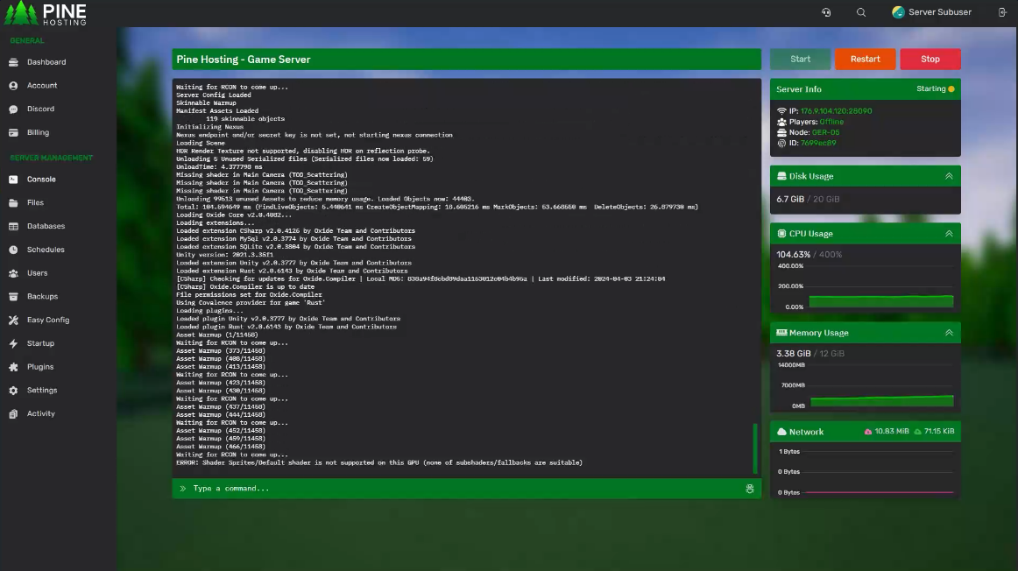Open Dashboard from the sidebar
1018x571 pixels.
click(x=46, y=62)
